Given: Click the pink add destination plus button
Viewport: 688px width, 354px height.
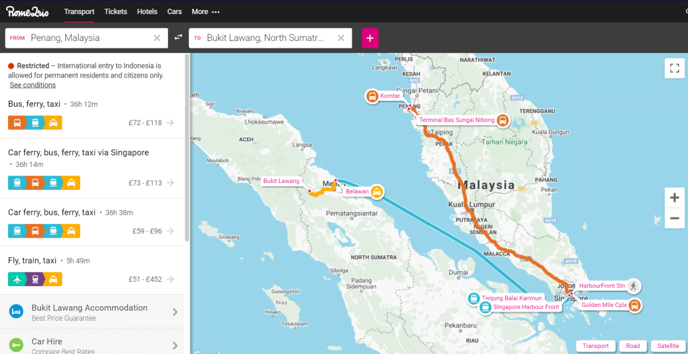Looking at the screenshot, I should [x=370, y=38].
